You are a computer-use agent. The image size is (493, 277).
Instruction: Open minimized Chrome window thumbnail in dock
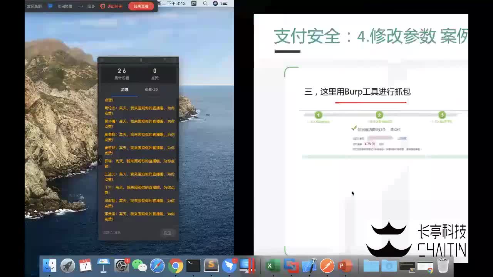(x=425, y=267)
